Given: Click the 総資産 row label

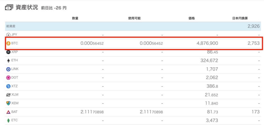Looking at the screenshot, I should pos(11,26).
